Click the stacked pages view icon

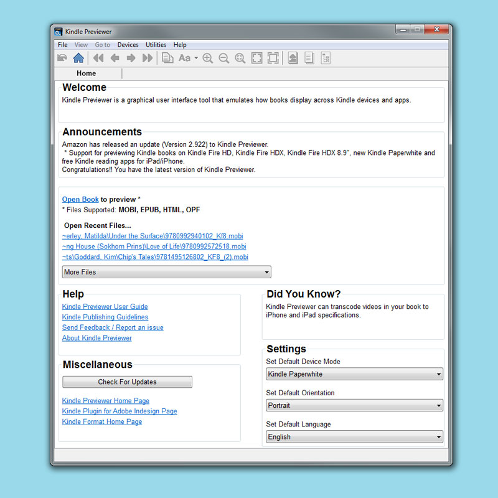[309, 58]
